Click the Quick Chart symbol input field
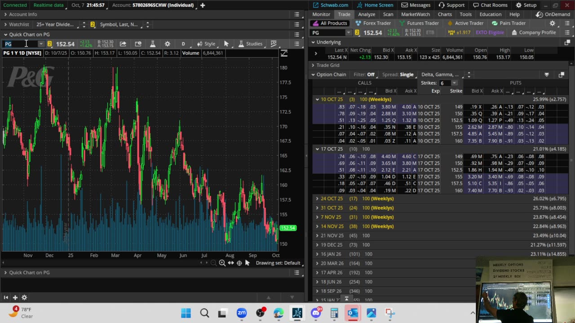575x323 pixels. point(20,44)
